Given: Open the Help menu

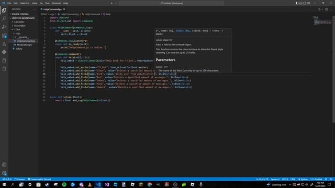Looking at the screenshot, I should (x=66, y=3).
